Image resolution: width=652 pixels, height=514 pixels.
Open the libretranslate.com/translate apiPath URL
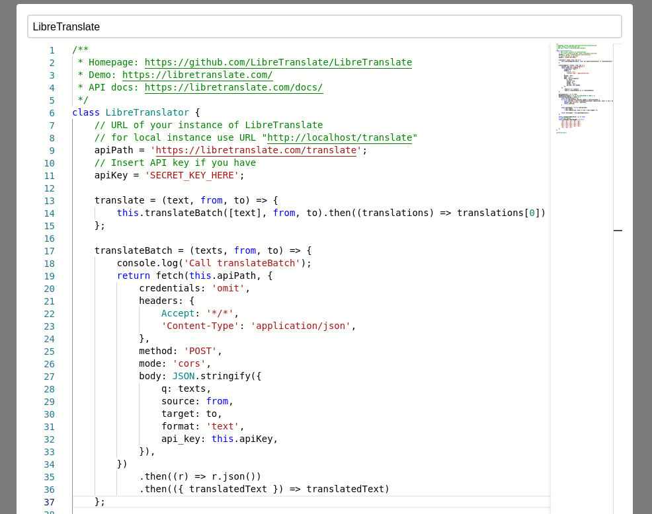pyautogui.click(x=256, y=150)
